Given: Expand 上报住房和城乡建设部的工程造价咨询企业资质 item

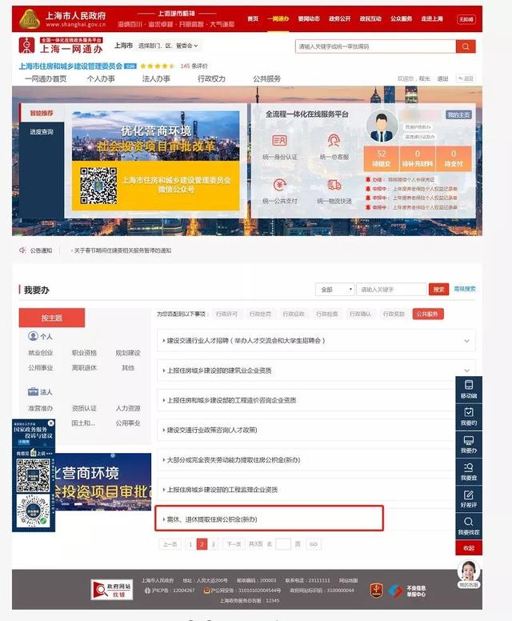Looking at the screenshot, I should [x=232, y=400].
